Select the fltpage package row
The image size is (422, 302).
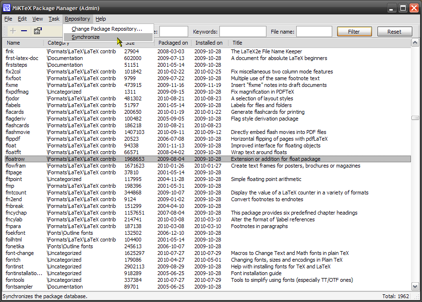(208, 172)
